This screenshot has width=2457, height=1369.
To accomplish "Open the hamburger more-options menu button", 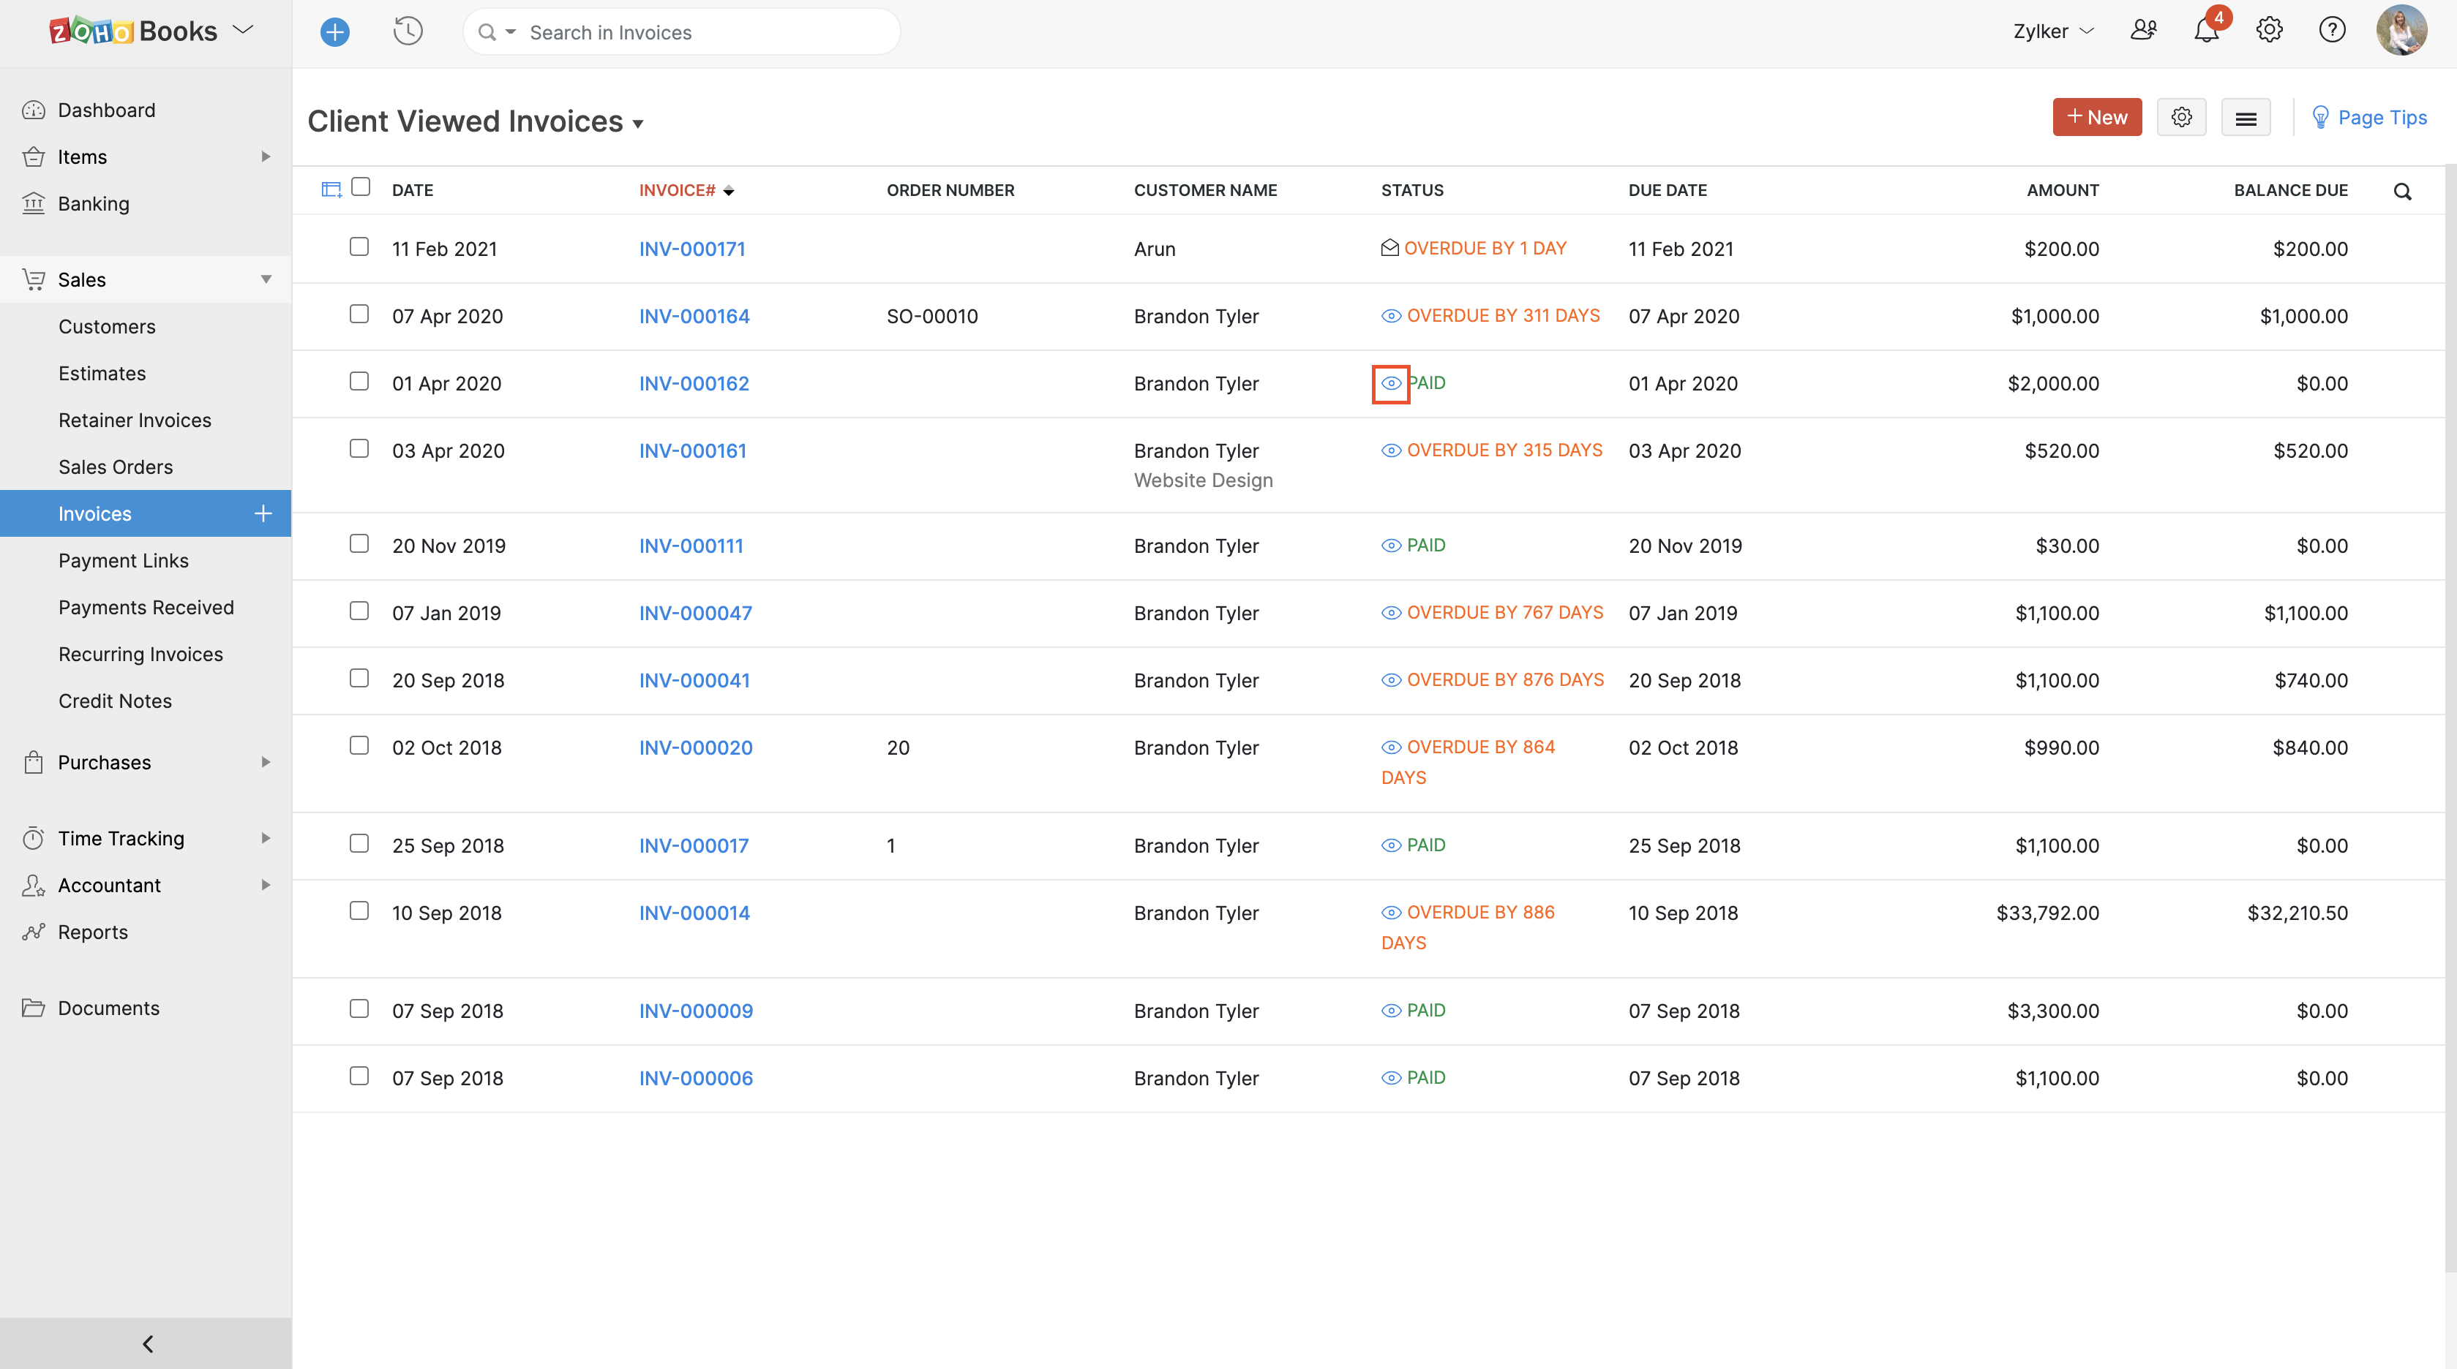I will point(2246,117).
